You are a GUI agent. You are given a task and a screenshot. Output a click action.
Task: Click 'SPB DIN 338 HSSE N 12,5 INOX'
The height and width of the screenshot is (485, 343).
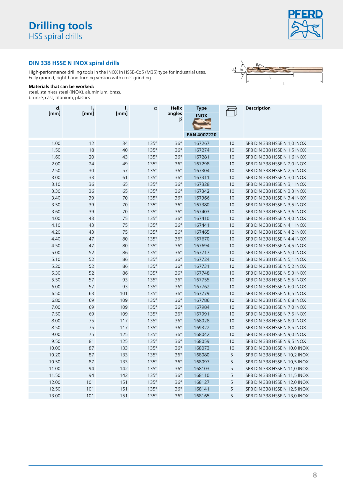(277, 389)
